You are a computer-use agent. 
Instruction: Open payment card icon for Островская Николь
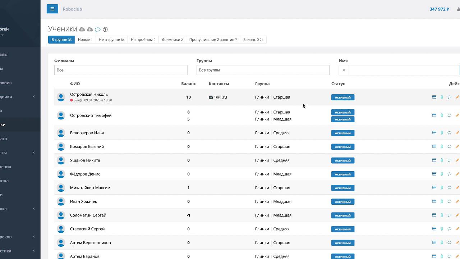tap(434, 97)
